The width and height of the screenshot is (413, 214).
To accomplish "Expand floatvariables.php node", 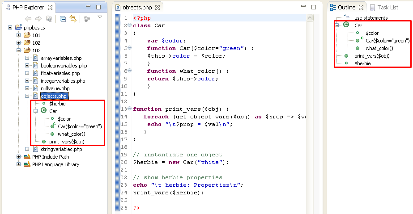I will [27, 73].
